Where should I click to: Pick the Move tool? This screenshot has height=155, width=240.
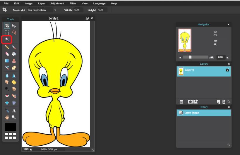[x=14, y=26]
